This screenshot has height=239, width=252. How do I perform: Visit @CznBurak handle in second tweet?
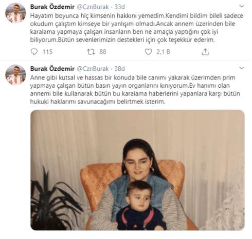93,69
